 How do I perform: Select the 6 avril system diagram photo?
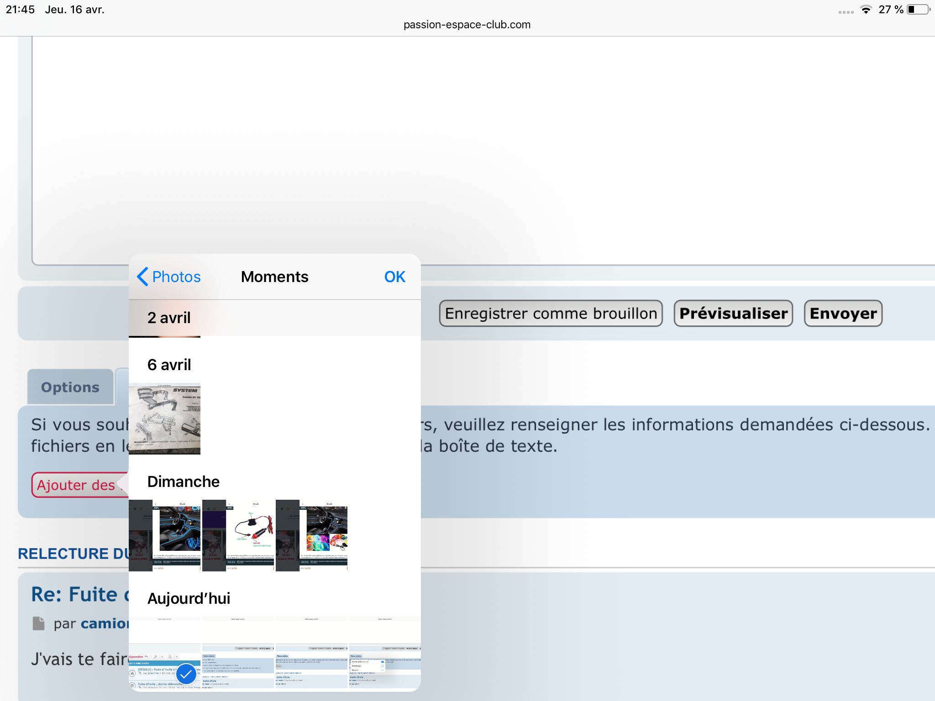click(x=164, y=419)
